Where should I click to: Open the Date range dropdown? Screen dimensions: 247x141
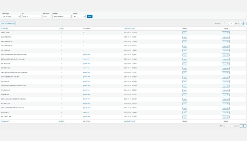tap(11, 16)
